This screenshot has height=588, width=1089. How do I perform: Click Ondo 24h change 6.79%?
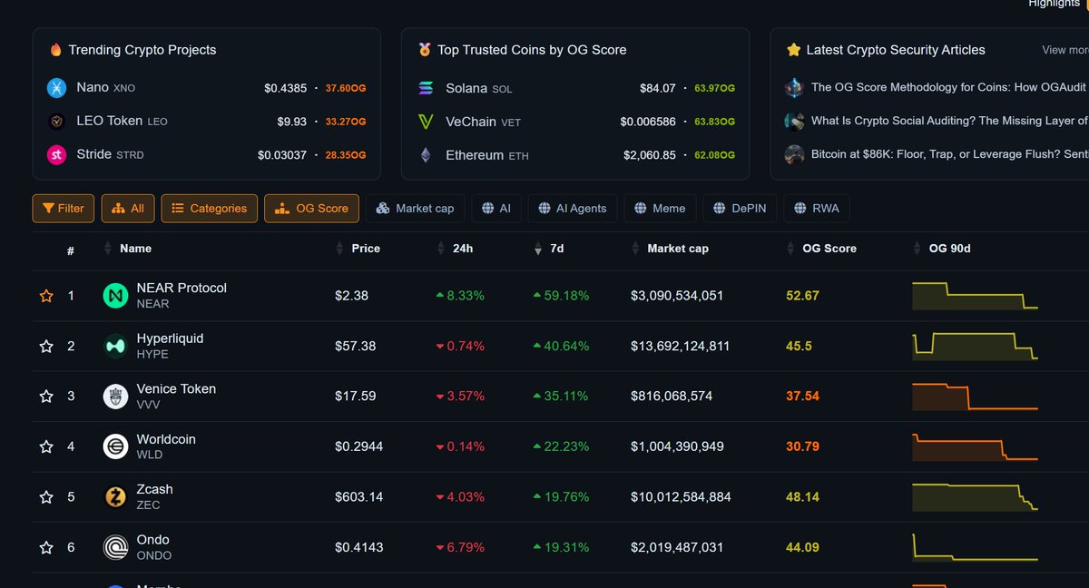click(x=460, y=547)
